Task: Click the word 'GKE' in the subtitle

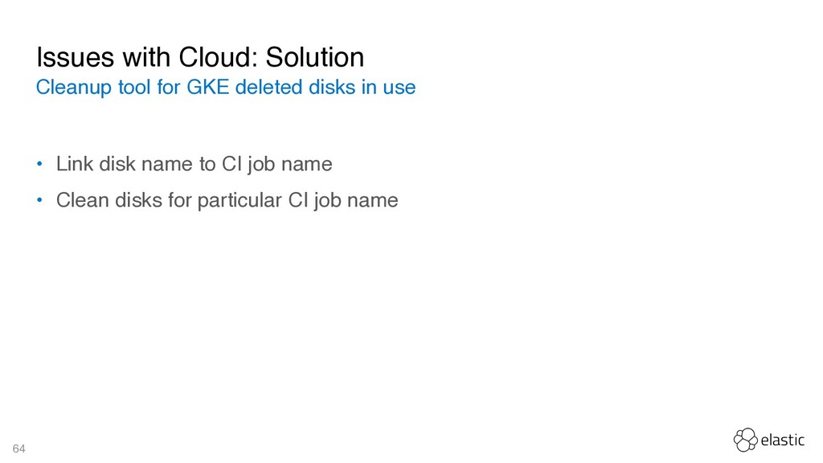Action: [208, 87]
